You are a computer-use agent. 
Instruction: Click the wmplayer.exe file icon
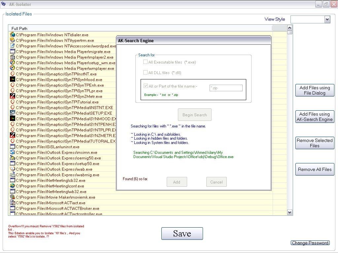point(13,68)
